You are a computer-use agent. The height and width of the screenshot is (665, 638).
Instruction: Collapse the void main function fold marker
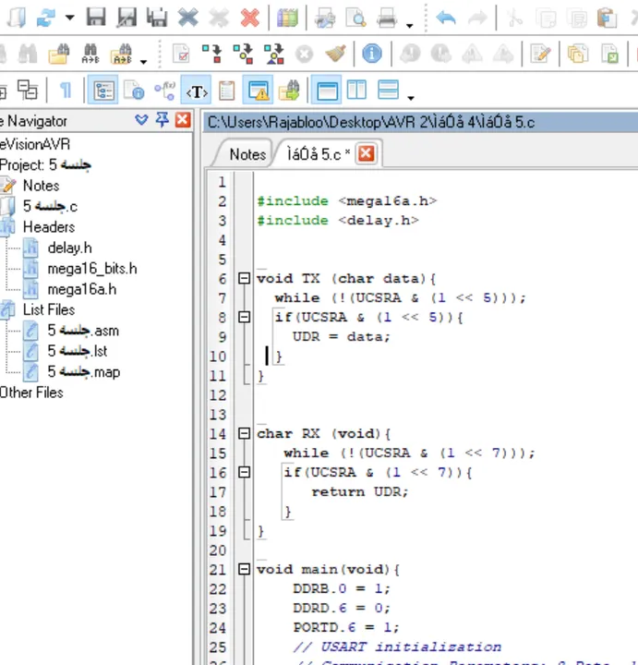pos(244,569)
